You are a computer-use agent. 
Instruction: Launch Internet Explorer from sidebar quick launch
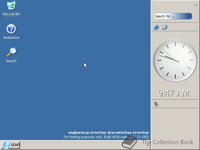pyautogui.click(x=156, y=27)
